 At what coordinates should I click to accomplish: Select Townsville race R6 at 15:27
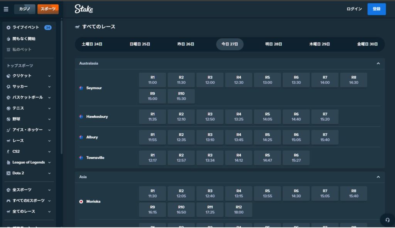click(296, 158)
